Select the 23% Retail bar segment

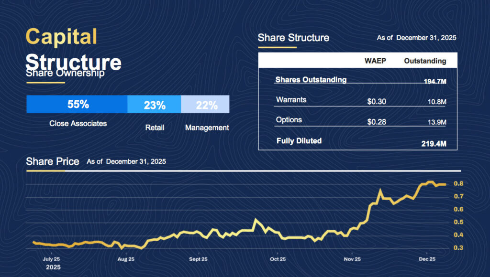pos(154,105)
